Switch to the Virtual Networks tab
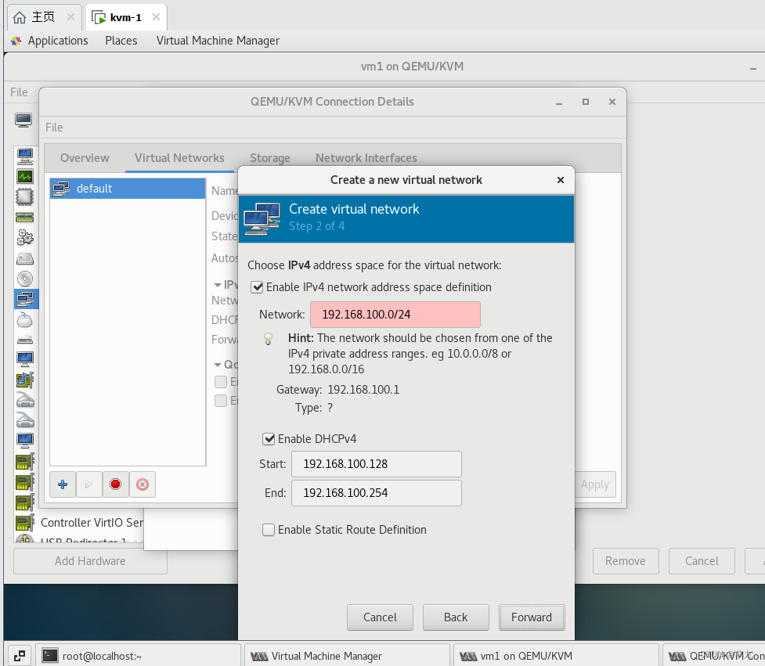Image resolution: width=765 pixels, height=666 pixels. tap(179, 158)
